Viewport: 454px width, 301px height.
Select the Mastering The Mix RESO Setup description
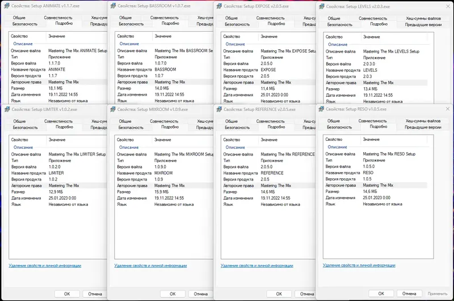click(x=389, y=154)
